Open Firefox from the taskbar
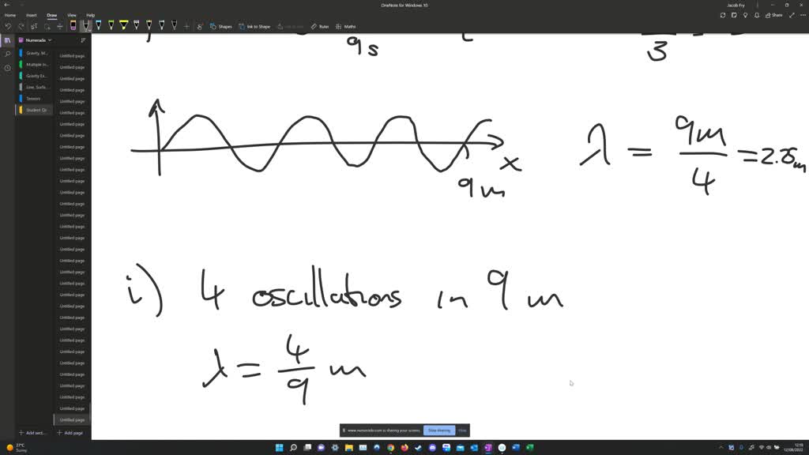 point(404,447)
